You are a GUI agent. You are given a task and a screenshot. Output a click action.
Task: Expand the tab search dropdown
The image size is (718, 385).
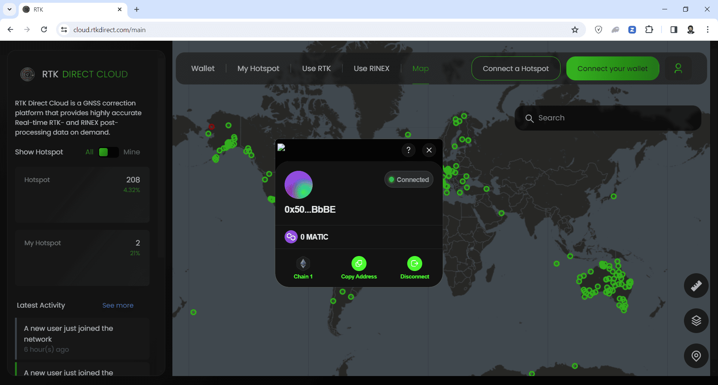pos(9,9)
